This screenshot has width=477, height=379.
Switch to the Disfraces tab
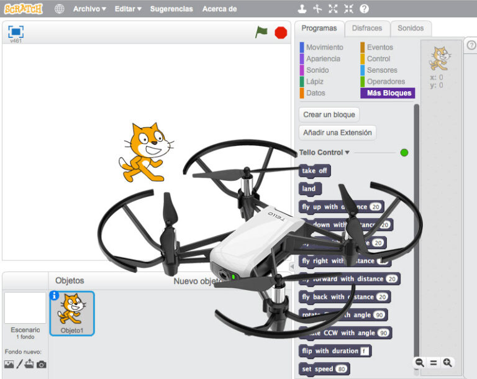pos(367,29)
